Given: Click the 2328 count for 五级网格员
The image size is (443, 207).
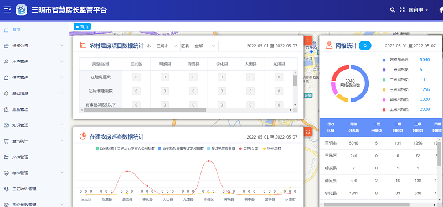Looking at the screenshot, I should 425,109.
